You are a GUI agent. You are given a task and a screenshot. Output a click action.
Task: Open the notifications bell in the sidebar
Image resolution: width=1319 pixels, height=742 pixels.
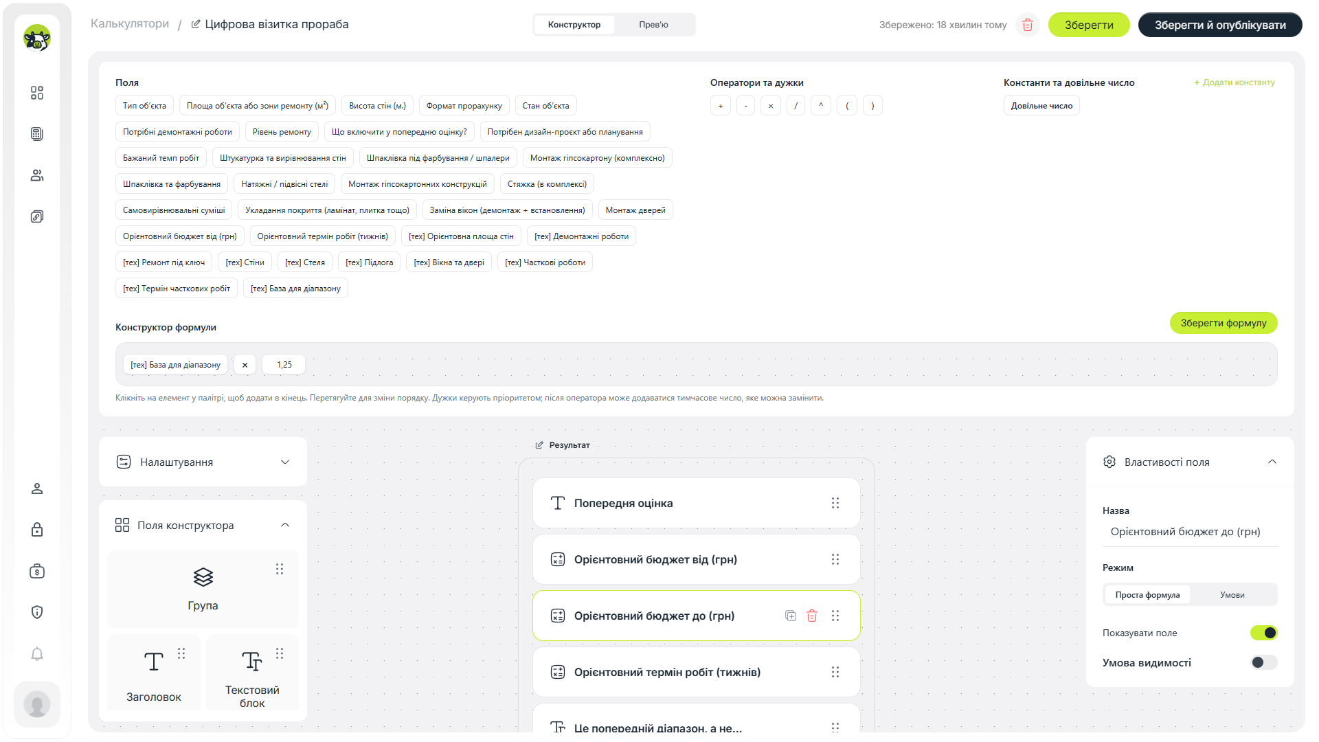click(37, 653)
